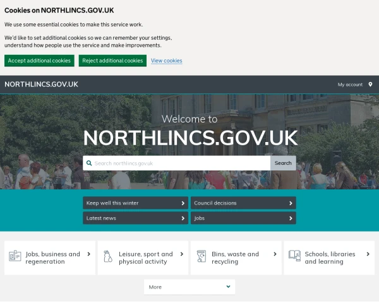Expand the More dropdown
The height and width of the screenshot is (303, 379).
tap(189, 287)
